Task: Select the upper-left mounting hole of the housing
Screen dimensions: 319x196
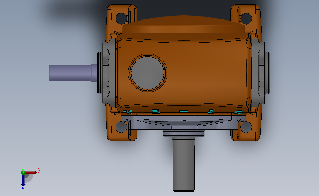Action: (x=121, y=18)
